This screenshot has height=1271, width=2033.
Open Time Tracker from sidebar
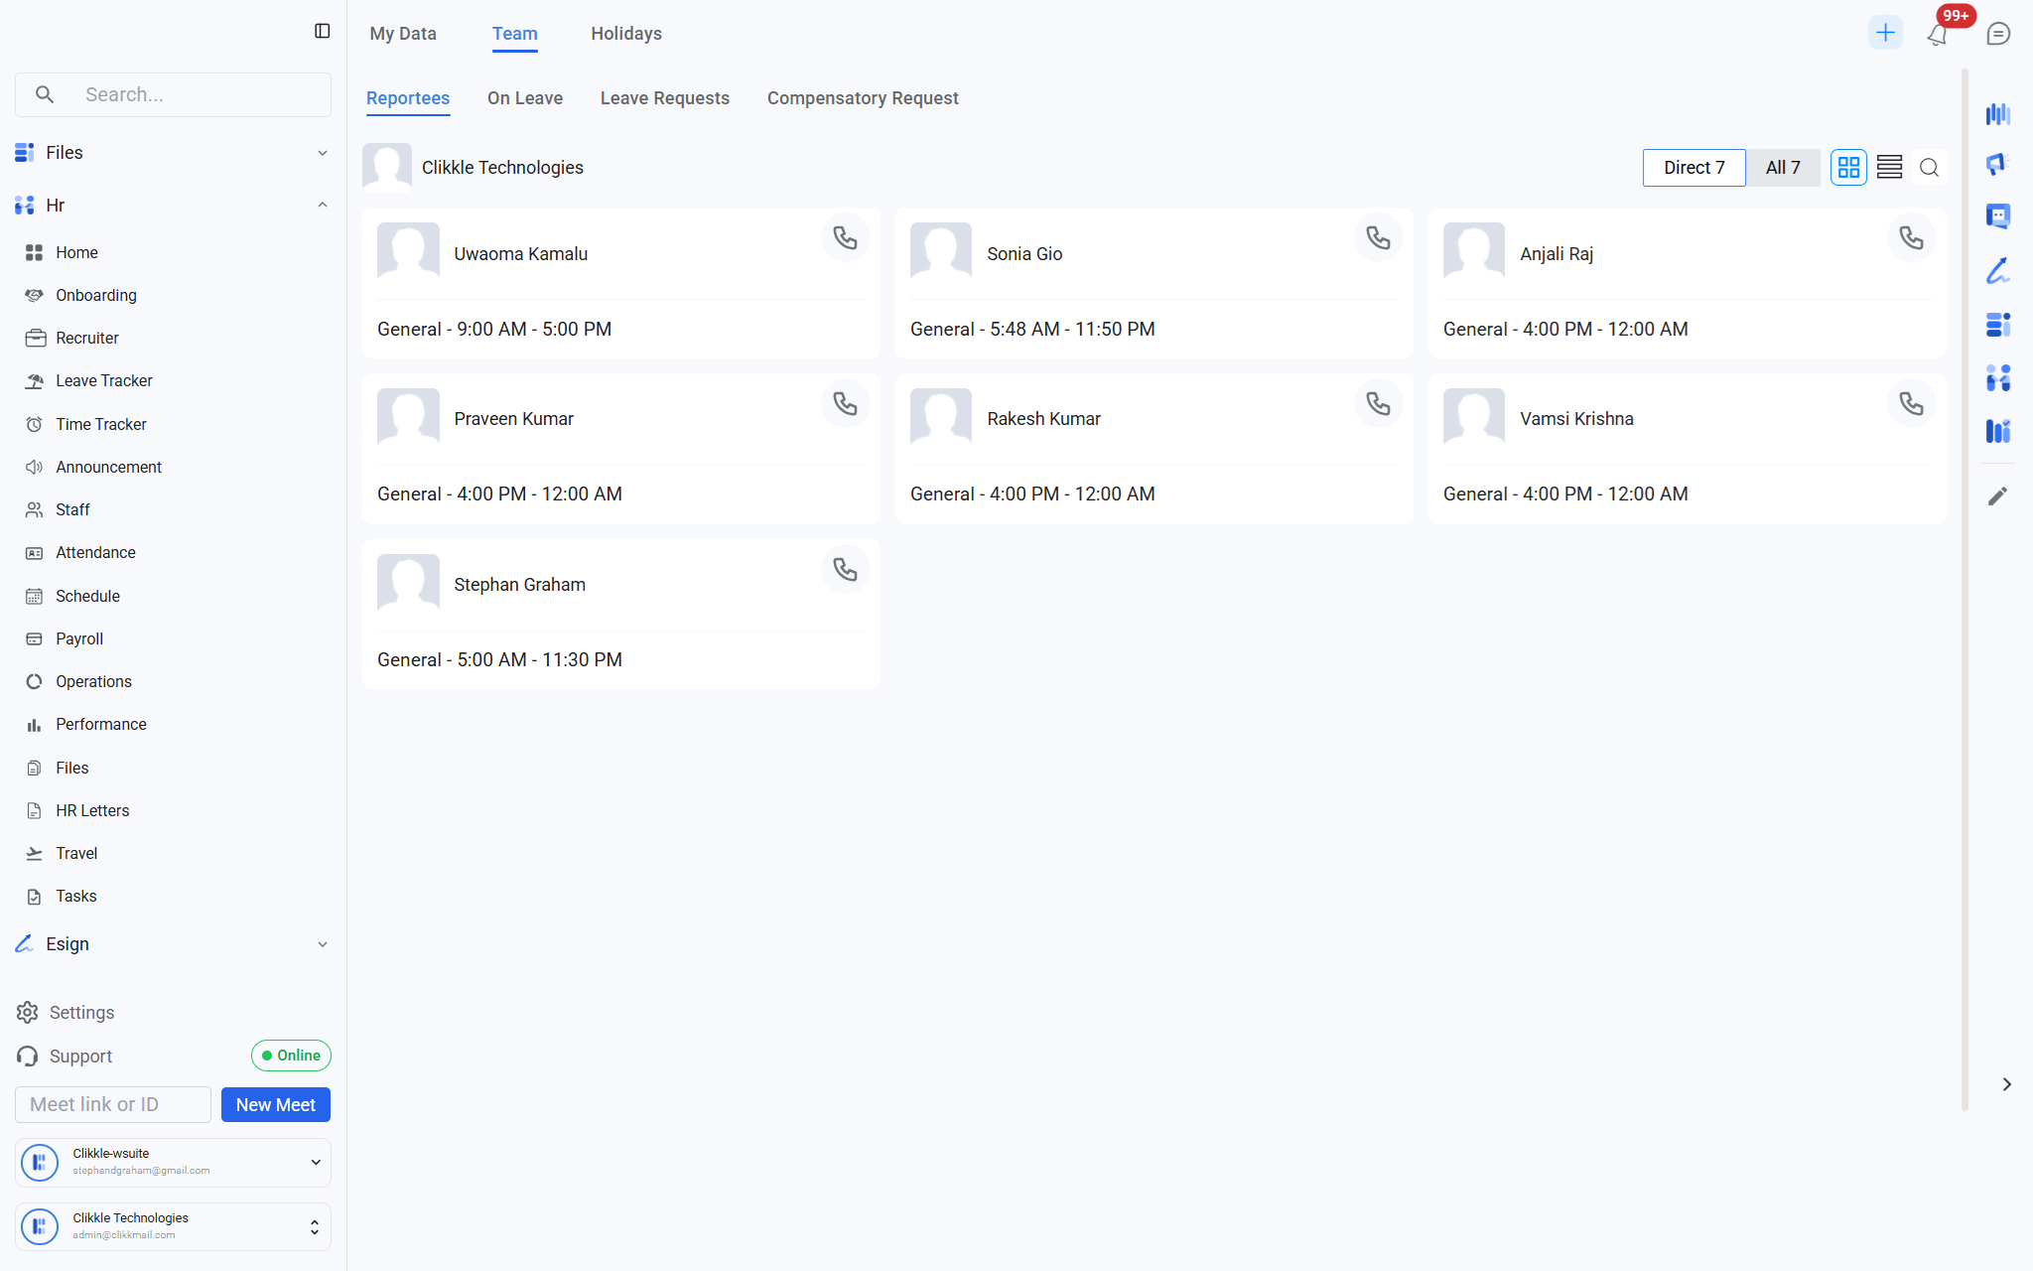pos(100,424)
